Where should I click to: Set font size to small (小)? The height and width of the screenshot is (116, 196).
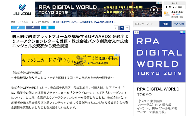pos(116,28)
